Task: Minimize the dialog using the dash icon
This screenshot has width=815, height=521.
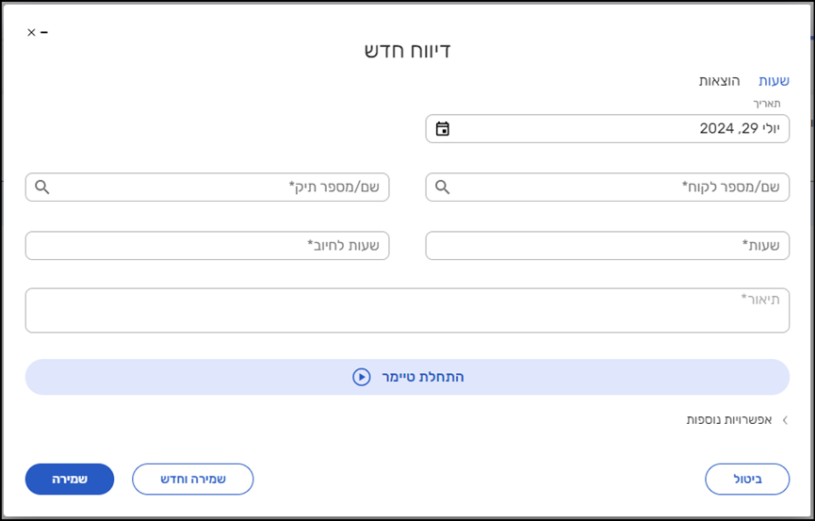Action: click(44, 32)
